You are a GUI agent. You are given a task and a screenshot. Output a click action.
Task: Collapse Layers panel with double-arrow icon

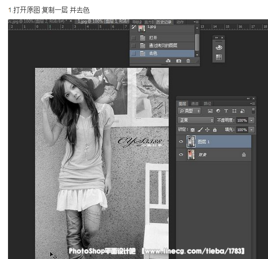click(248, 98)
